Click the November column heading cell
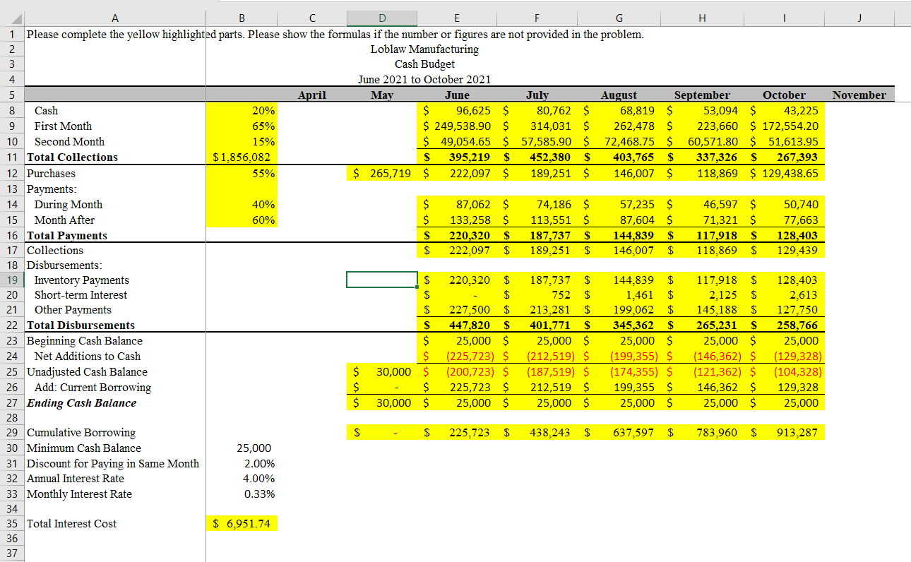This screenshot has height=562, width=911. (859, 95)
